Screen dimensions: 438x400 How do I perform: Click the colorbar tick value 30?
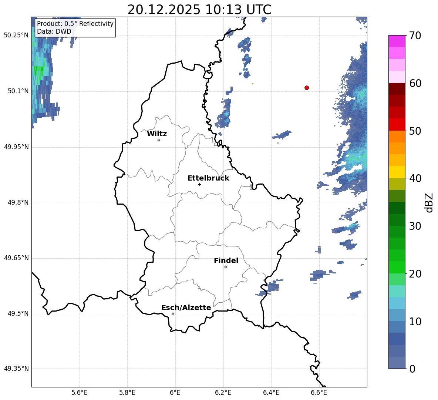click(415, 226)
